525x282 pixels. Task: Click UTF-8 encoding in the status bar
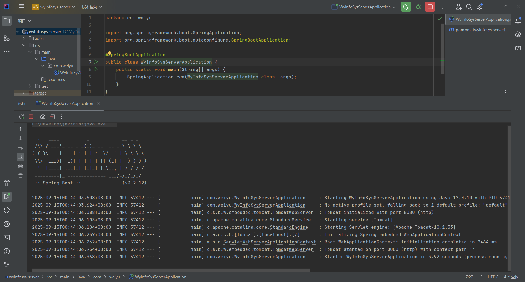pos(493,277)
